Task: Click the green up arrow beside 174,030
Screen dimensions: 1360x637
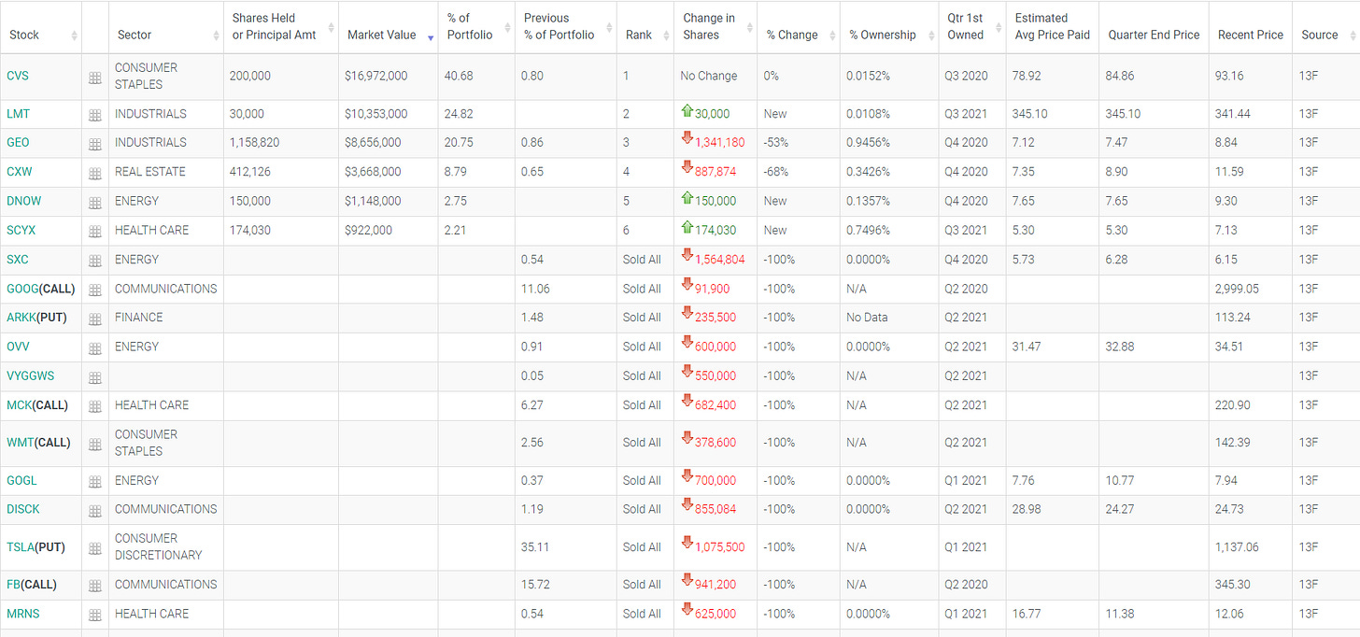Action: (x=687, y=228)
